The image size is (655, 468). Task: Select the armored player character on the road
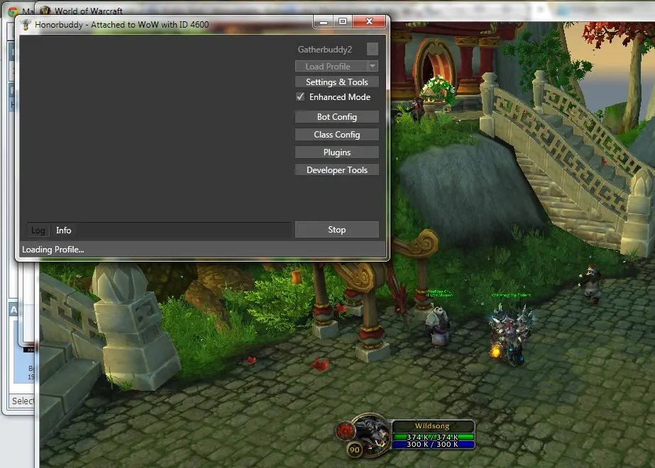click(509, 335)
